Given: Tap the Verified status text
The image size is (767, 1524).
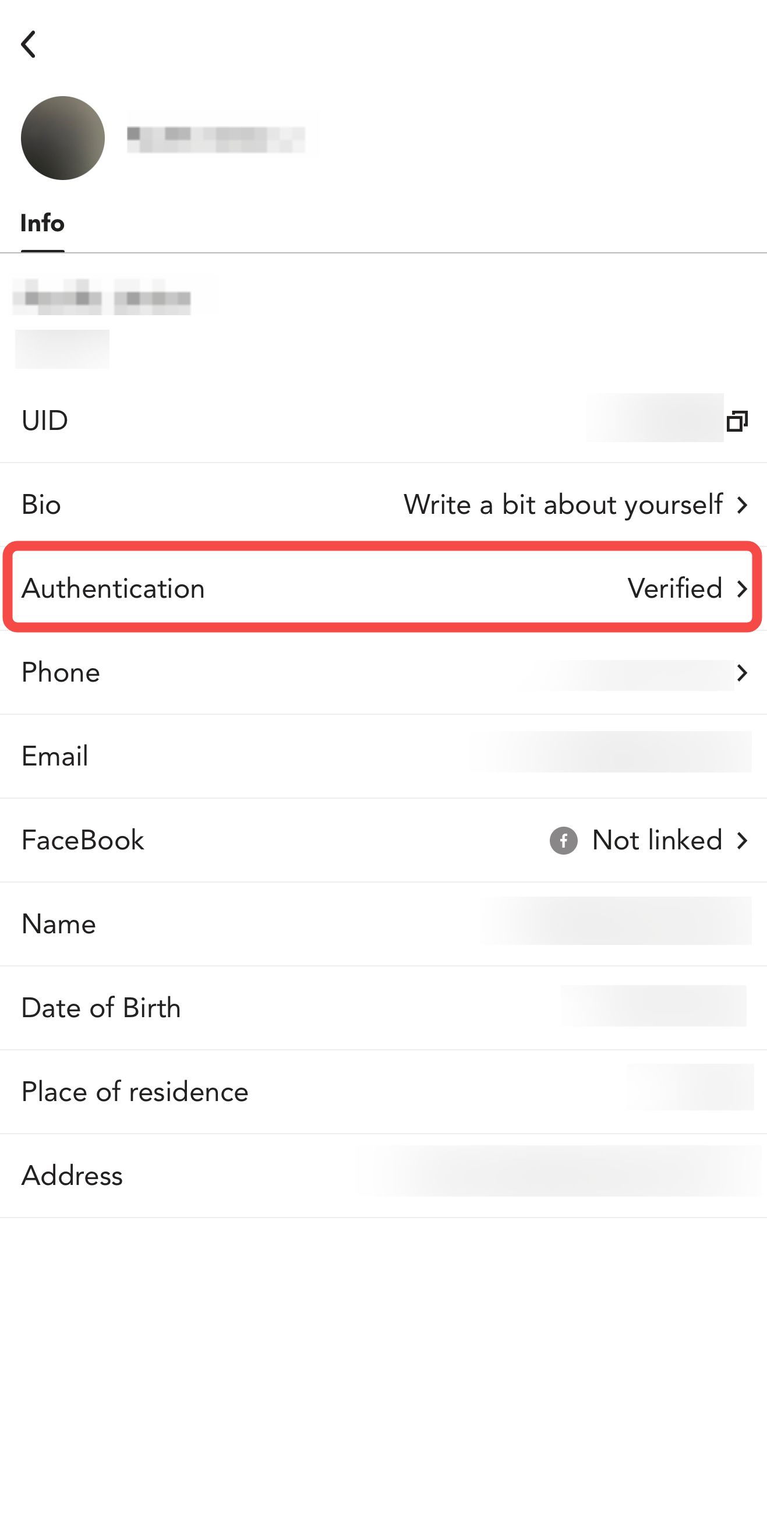Looking at the screenshot, I should coord(674,588).
